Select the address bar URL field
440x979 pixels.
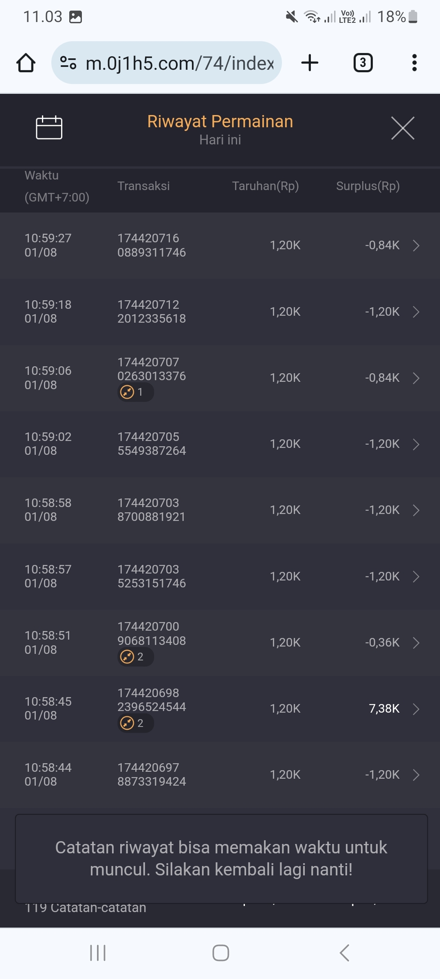[179, 63]
